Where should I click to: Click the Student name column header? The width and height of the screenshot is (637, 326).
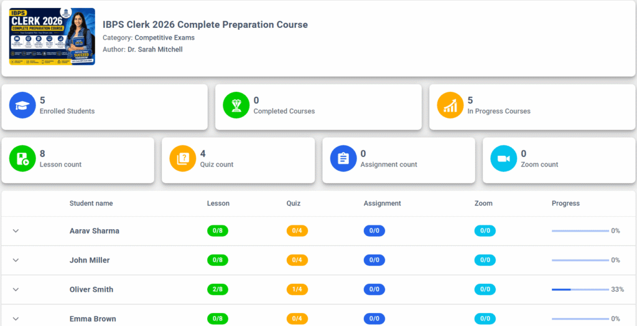tap(91, 203)
